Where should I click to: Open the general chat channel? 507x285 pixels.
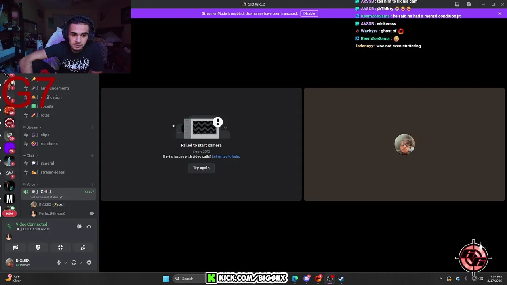click(x=59, y=163)
